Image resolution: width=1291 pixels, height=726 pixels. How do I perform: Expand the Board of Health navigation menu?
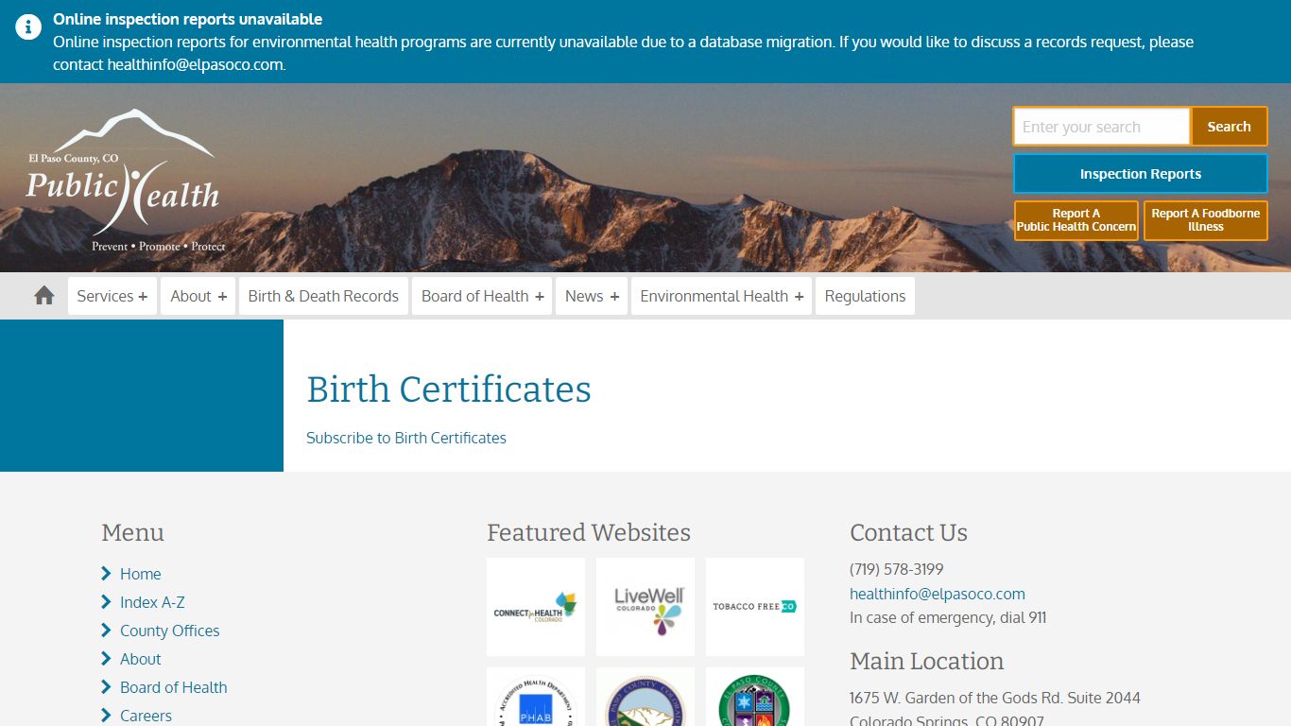(482, 296)
